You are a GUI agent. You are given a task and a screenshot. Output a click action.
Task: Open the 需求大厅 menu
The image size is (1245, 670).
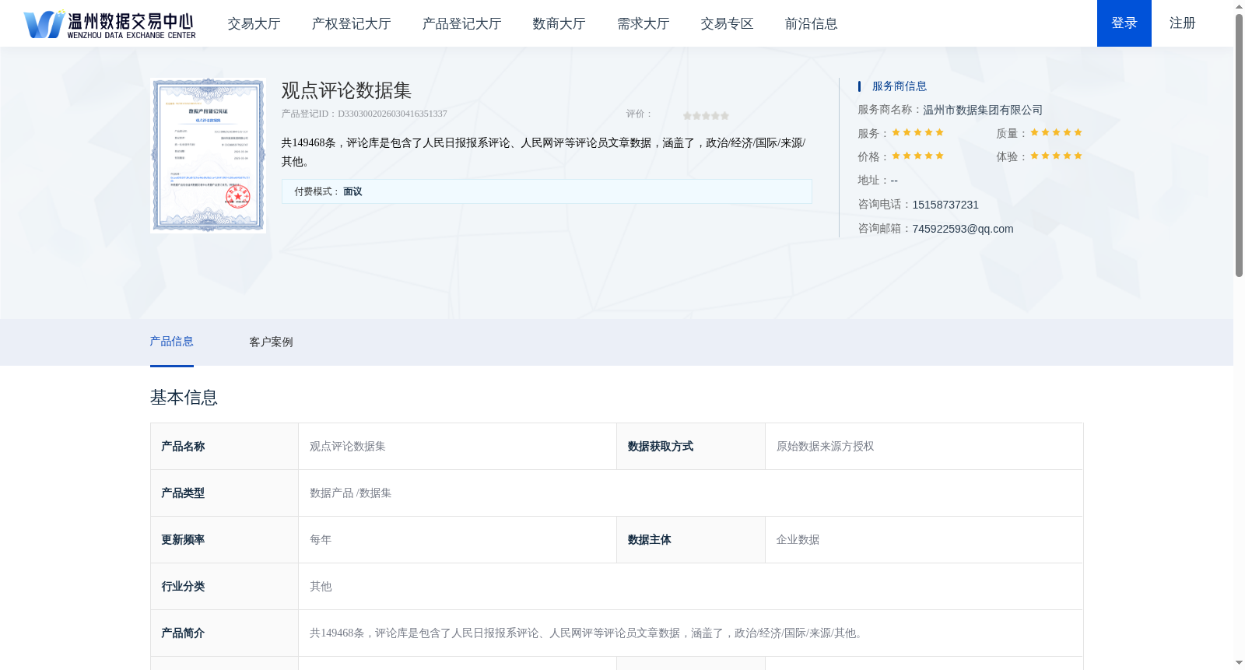click(643, 24)
